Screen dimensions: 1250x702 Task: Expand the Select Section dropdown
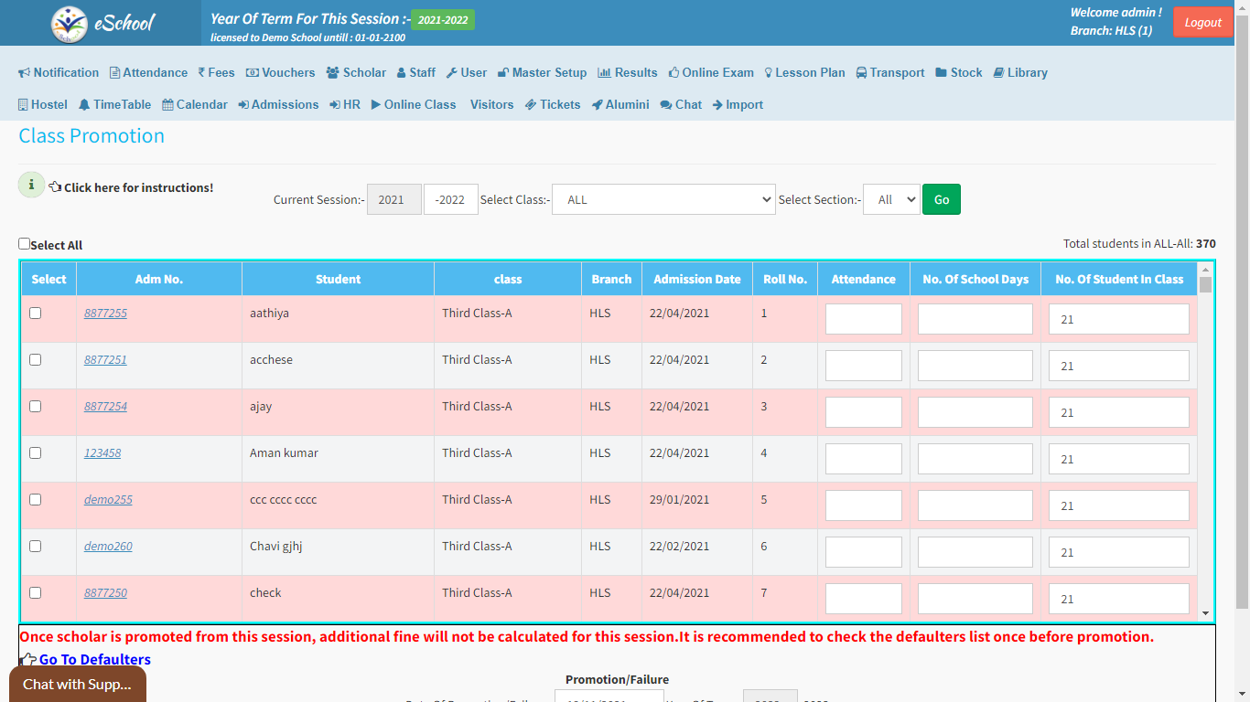coord(890,199)
